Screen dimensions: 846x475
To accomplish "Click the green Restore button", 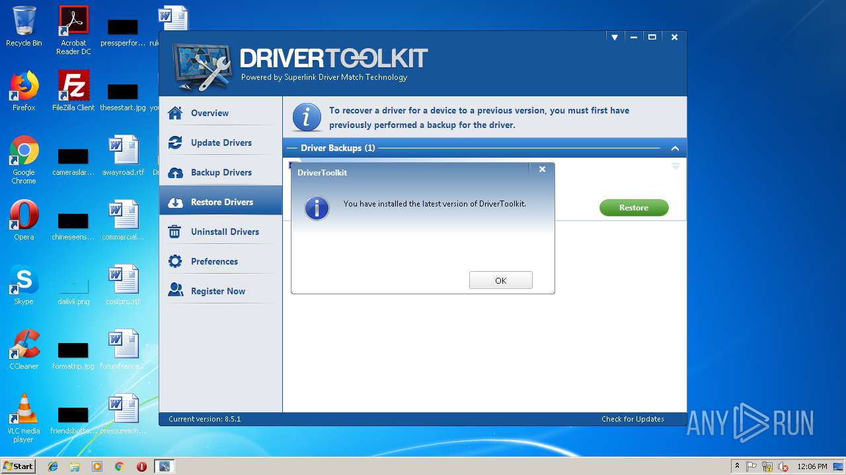I will tap(634, 208).
